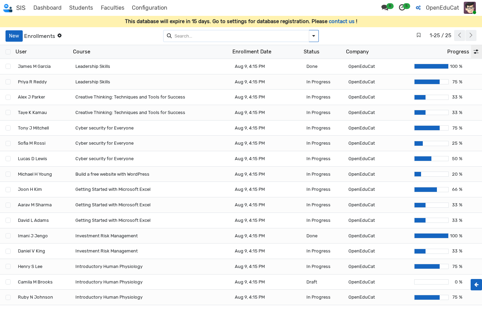
Task: Open the conversations chat icon
Action: click(385, 8)
